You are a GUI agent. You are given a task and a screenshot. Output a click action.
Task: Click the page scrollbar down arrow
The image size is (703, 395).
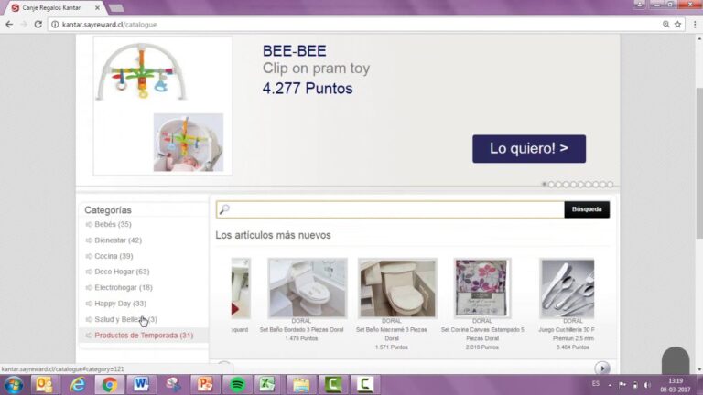699,370
